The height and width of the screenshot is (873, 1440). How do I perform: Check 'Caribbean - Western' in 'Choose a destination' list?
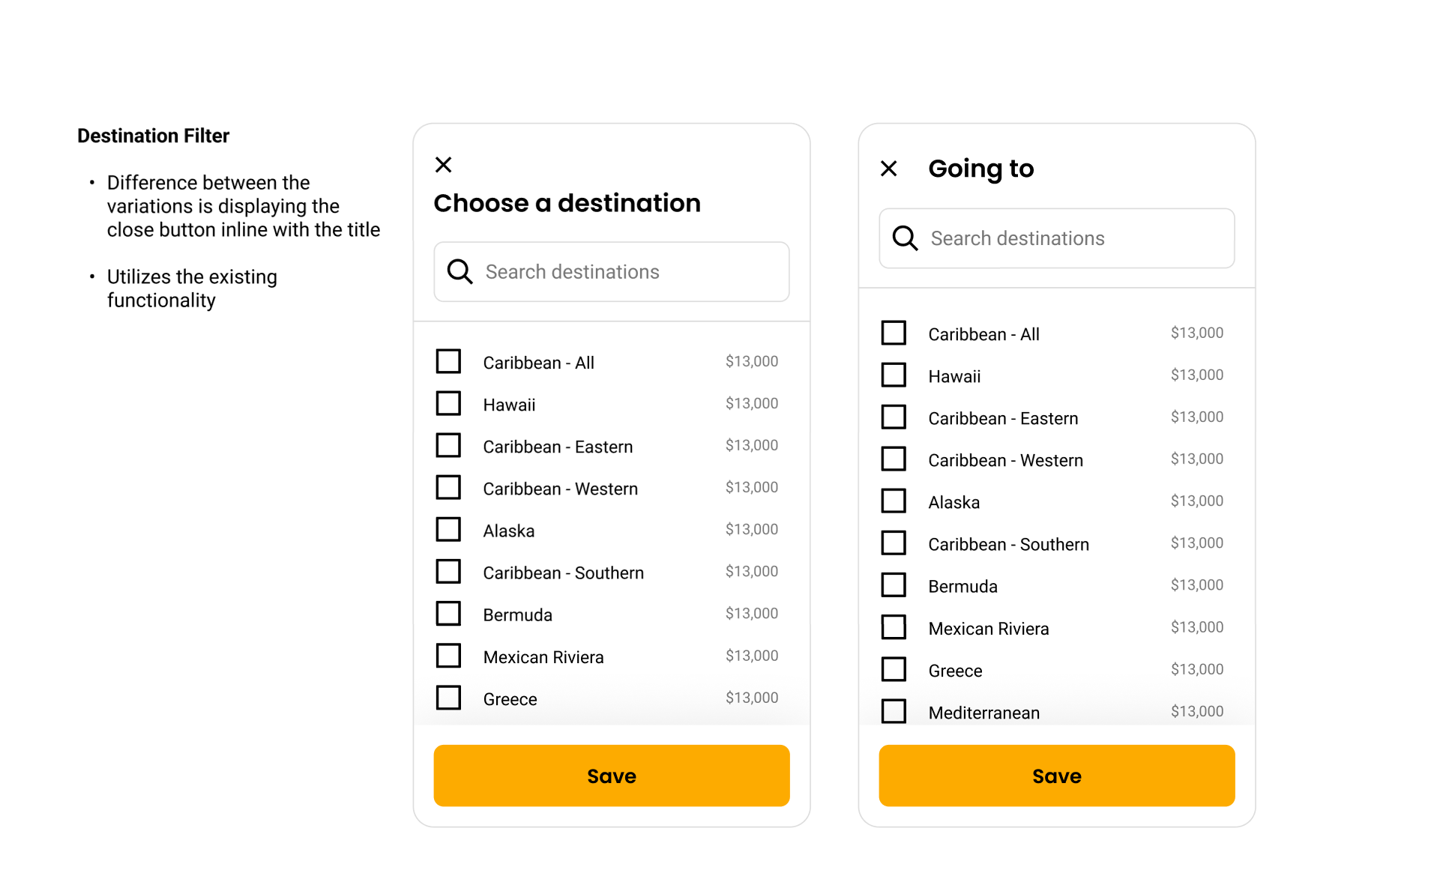448,487
